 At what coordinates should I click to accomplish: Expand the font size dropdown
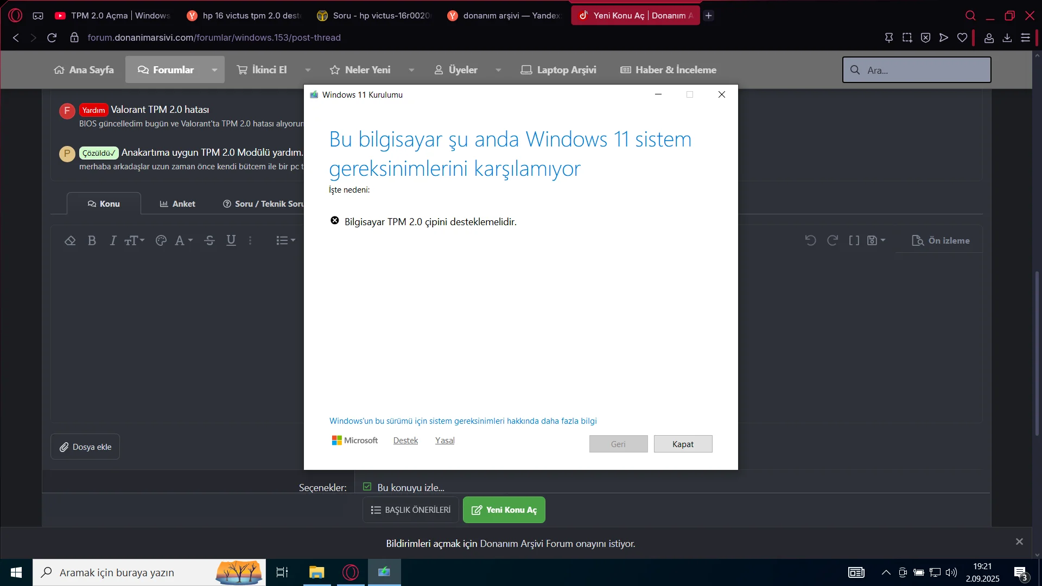coord(134,240)
